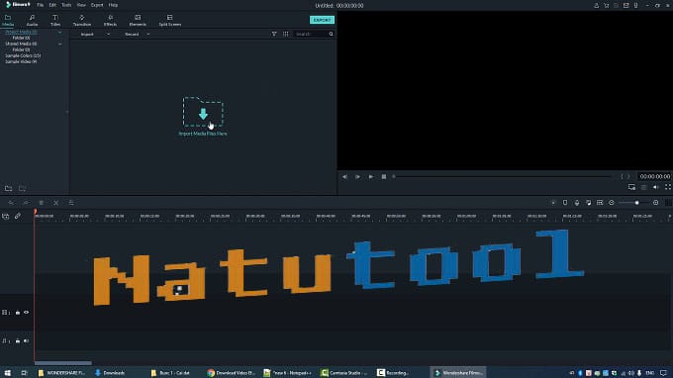
Task: Add a new folder in media panel
Action: click(x=8, y=188)
